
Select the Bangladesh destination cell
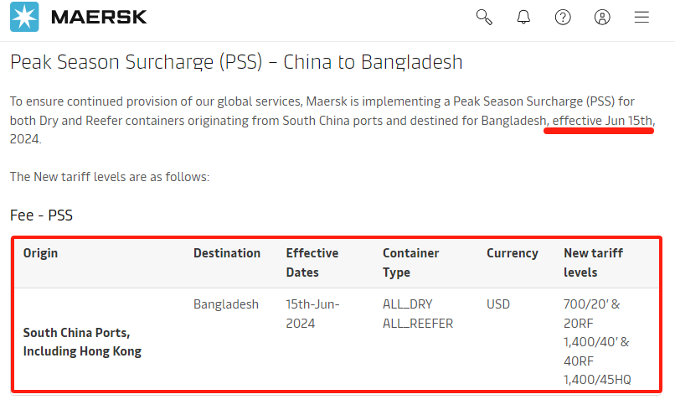(x=226, y=304)
